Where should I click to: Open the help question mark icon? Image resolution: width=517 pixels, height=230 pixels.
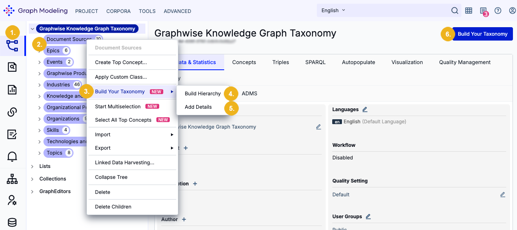pyautogui.click(x=498, y=11)
